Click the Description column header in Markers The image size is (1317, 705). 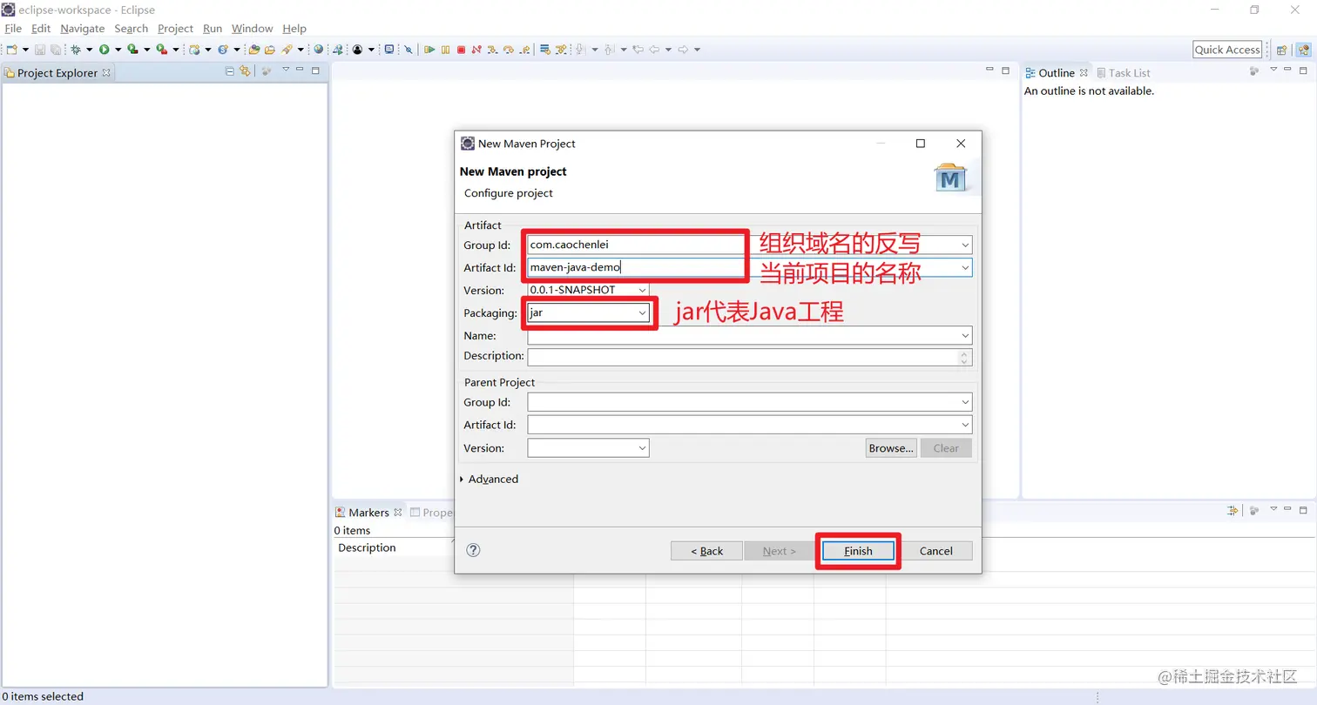367,547
